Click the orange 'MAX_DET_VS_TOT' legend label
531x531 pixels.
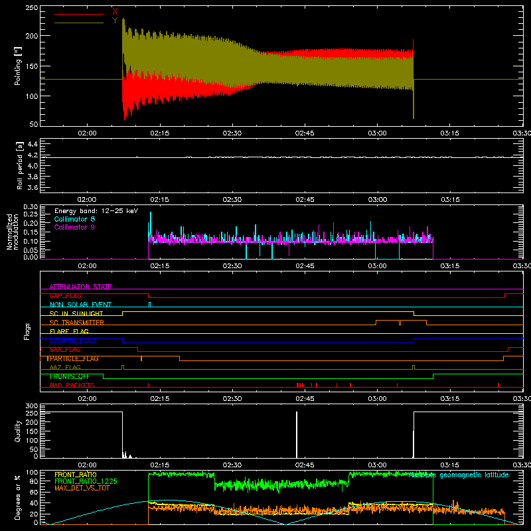(x=82, y=488)
